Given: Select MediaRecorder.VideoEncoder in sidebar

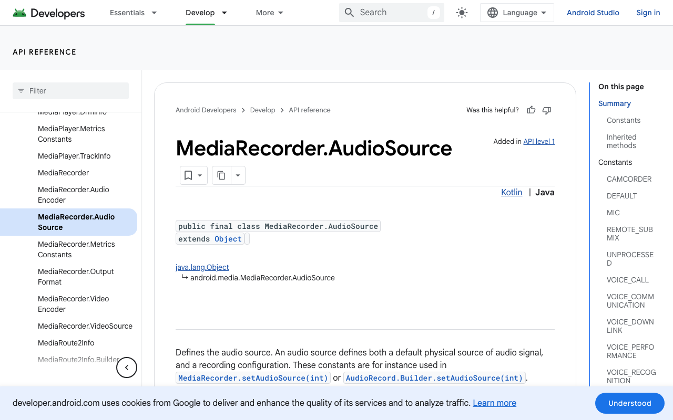Looking at the screenshot, I should 74,304.
